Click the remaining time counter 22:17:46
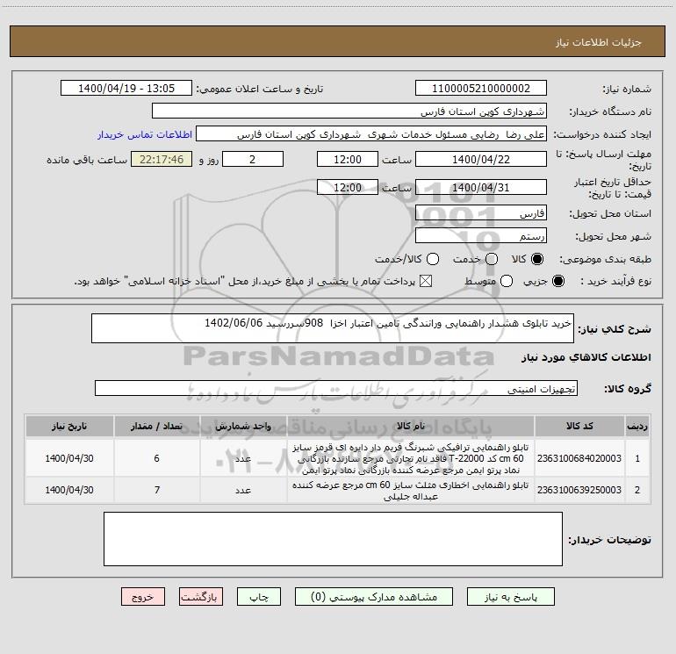The width and height of the screenshot is (676, 654). (x=162, y=159)
